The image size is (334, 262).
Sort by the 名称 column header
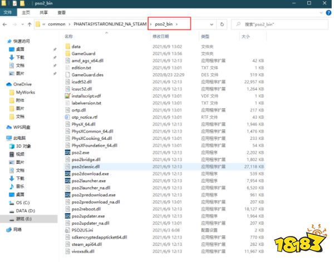(68, 37)
